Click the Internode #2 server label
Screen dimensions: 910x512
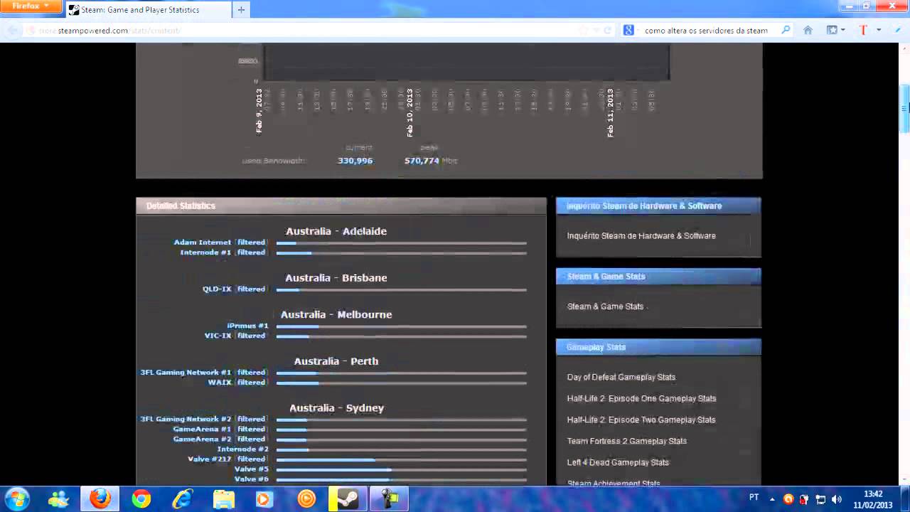pos(242,449)
